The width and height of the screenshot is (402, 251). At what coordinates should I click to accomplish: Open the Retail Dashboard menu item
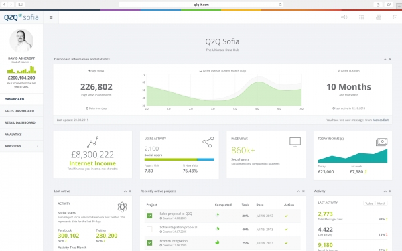21,122
